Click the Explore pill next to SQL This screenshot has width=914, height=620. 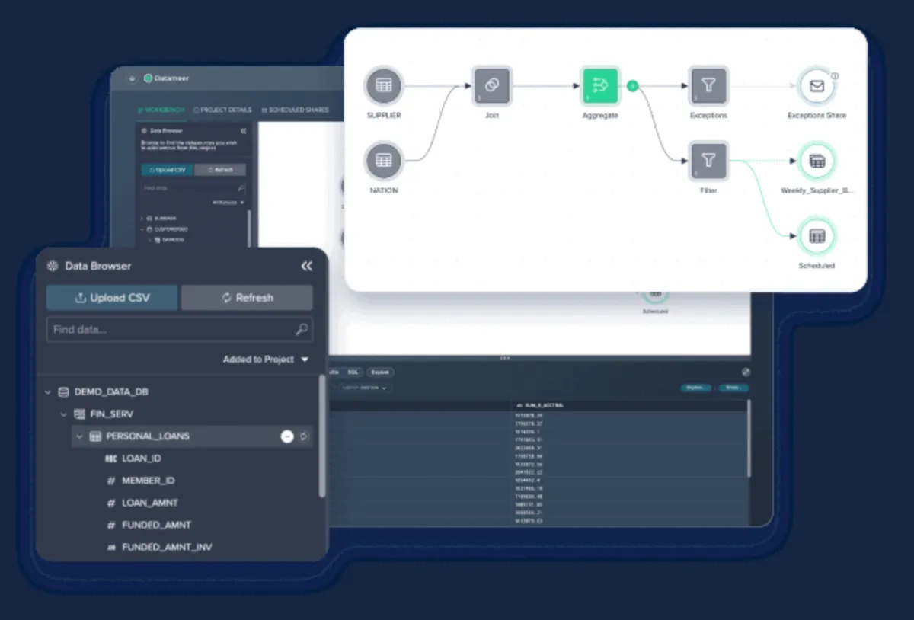pyautogui.click(x=380, y=372)
